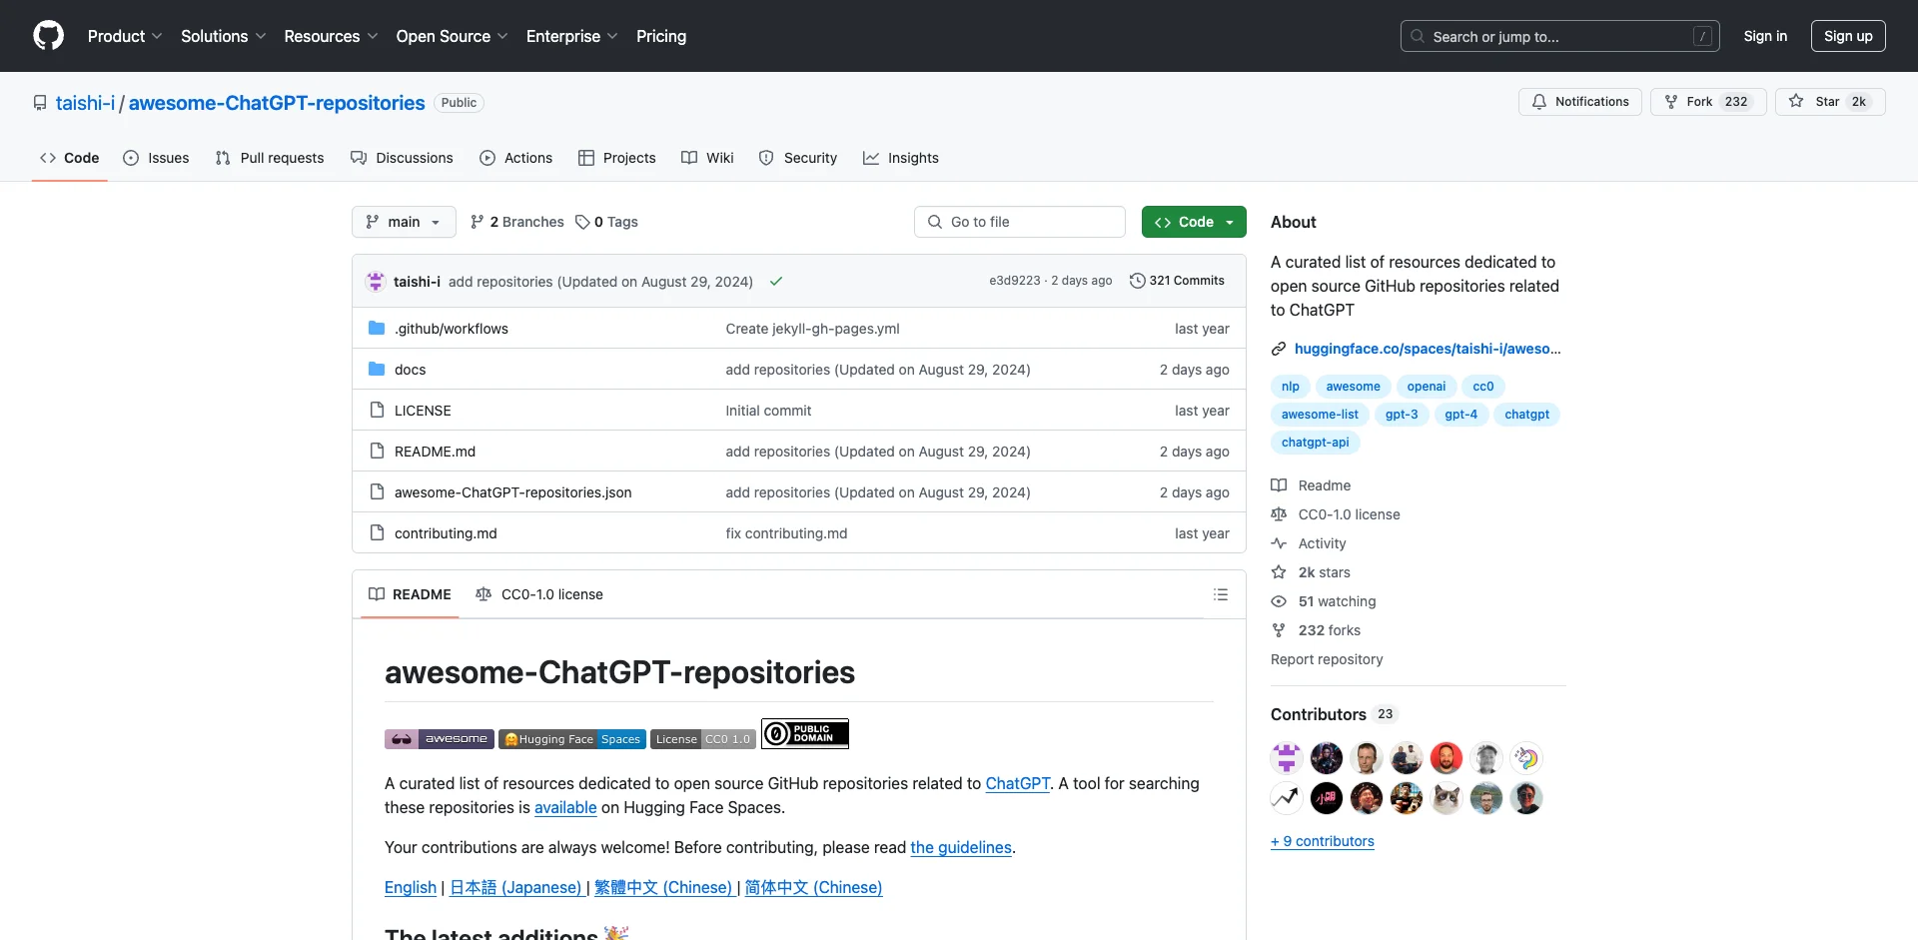The height and width of the screenshot is (940, 1918).
Task: Click the awesome badge
Action: coord(440,739)
